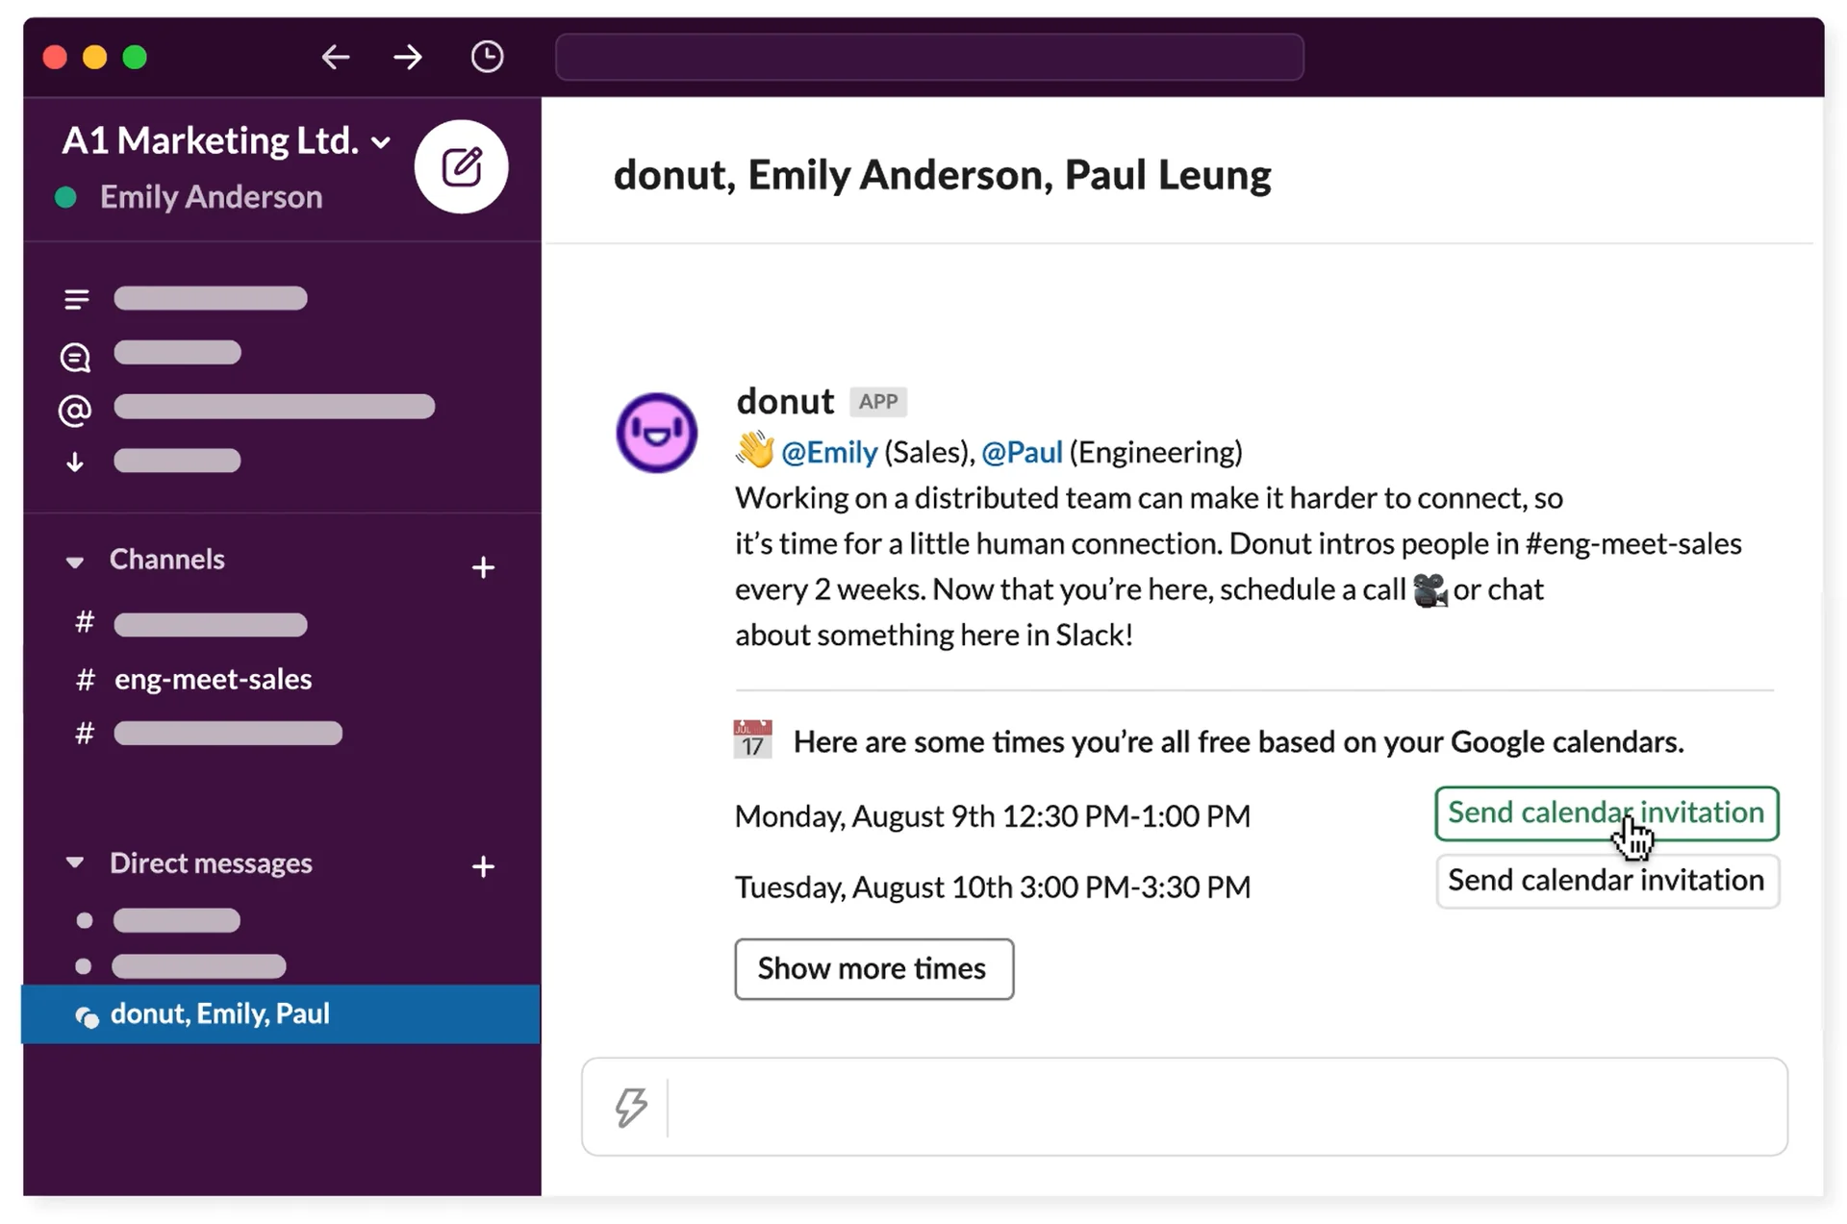Go forward with the right arrow
1847x1224 pixels.
tap(408, 57)
